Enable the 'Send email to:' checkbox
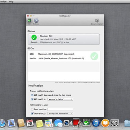Image resolution: width=130 pixels, height=130 pixels. (x=32, y=109)
